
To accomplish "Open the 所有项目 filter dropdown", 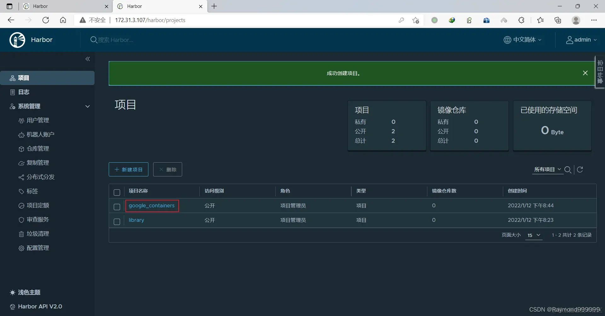I will (x=548, y=169).
